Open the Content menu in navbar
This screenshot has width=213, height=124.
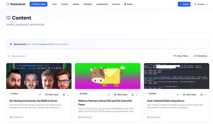pyautogui.click(x=65, y=4)
